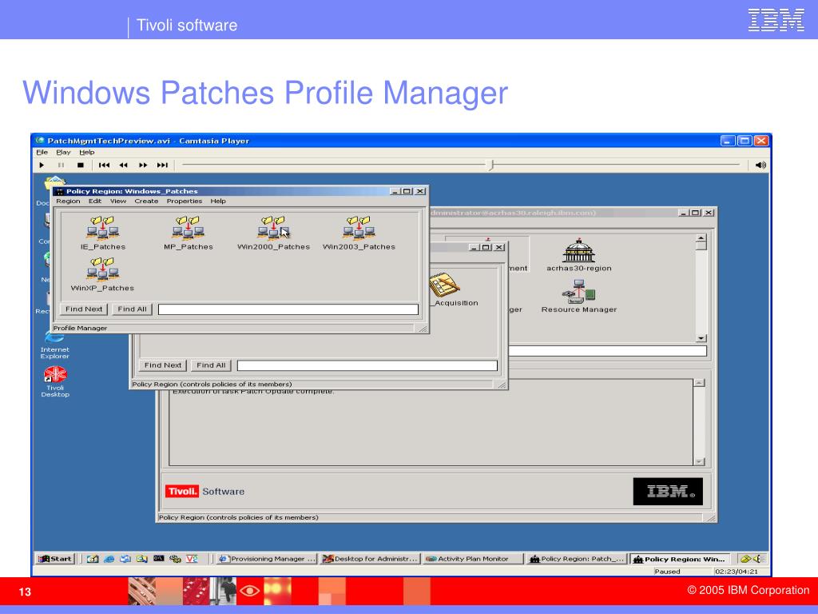Click the acrhas30-region policy region icon
The width and height of the screenshot is (818, 614).
coord(578,250)
